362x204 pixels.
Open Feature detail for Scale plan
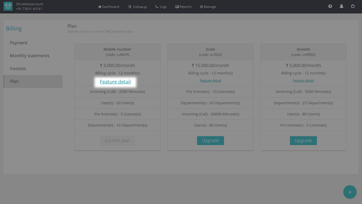click(210, 80)
